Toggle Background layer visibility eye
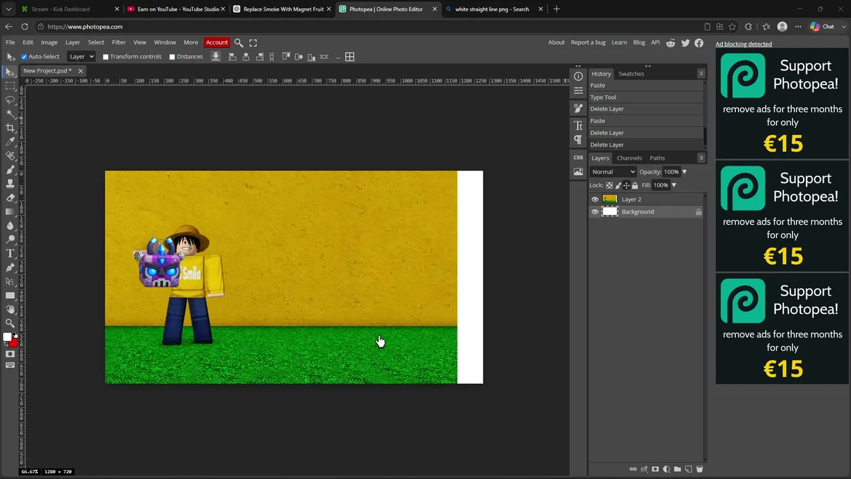 click(594, 212)
